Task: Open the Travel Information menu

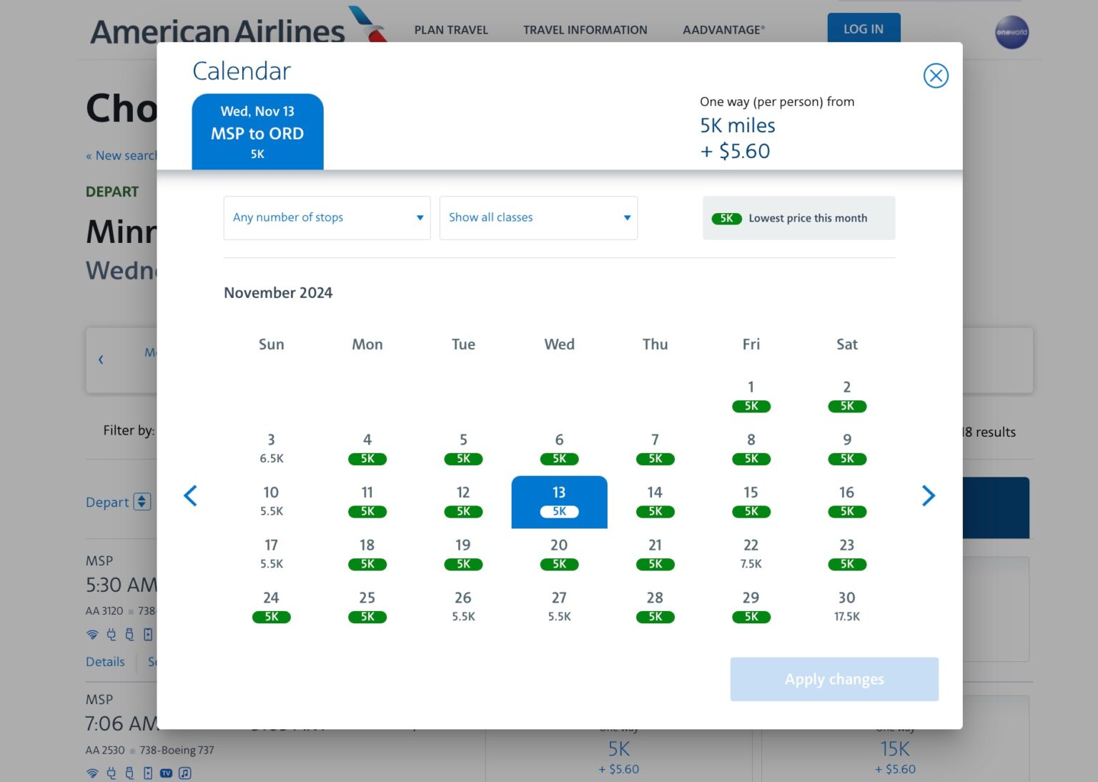Action: (585, 30)
